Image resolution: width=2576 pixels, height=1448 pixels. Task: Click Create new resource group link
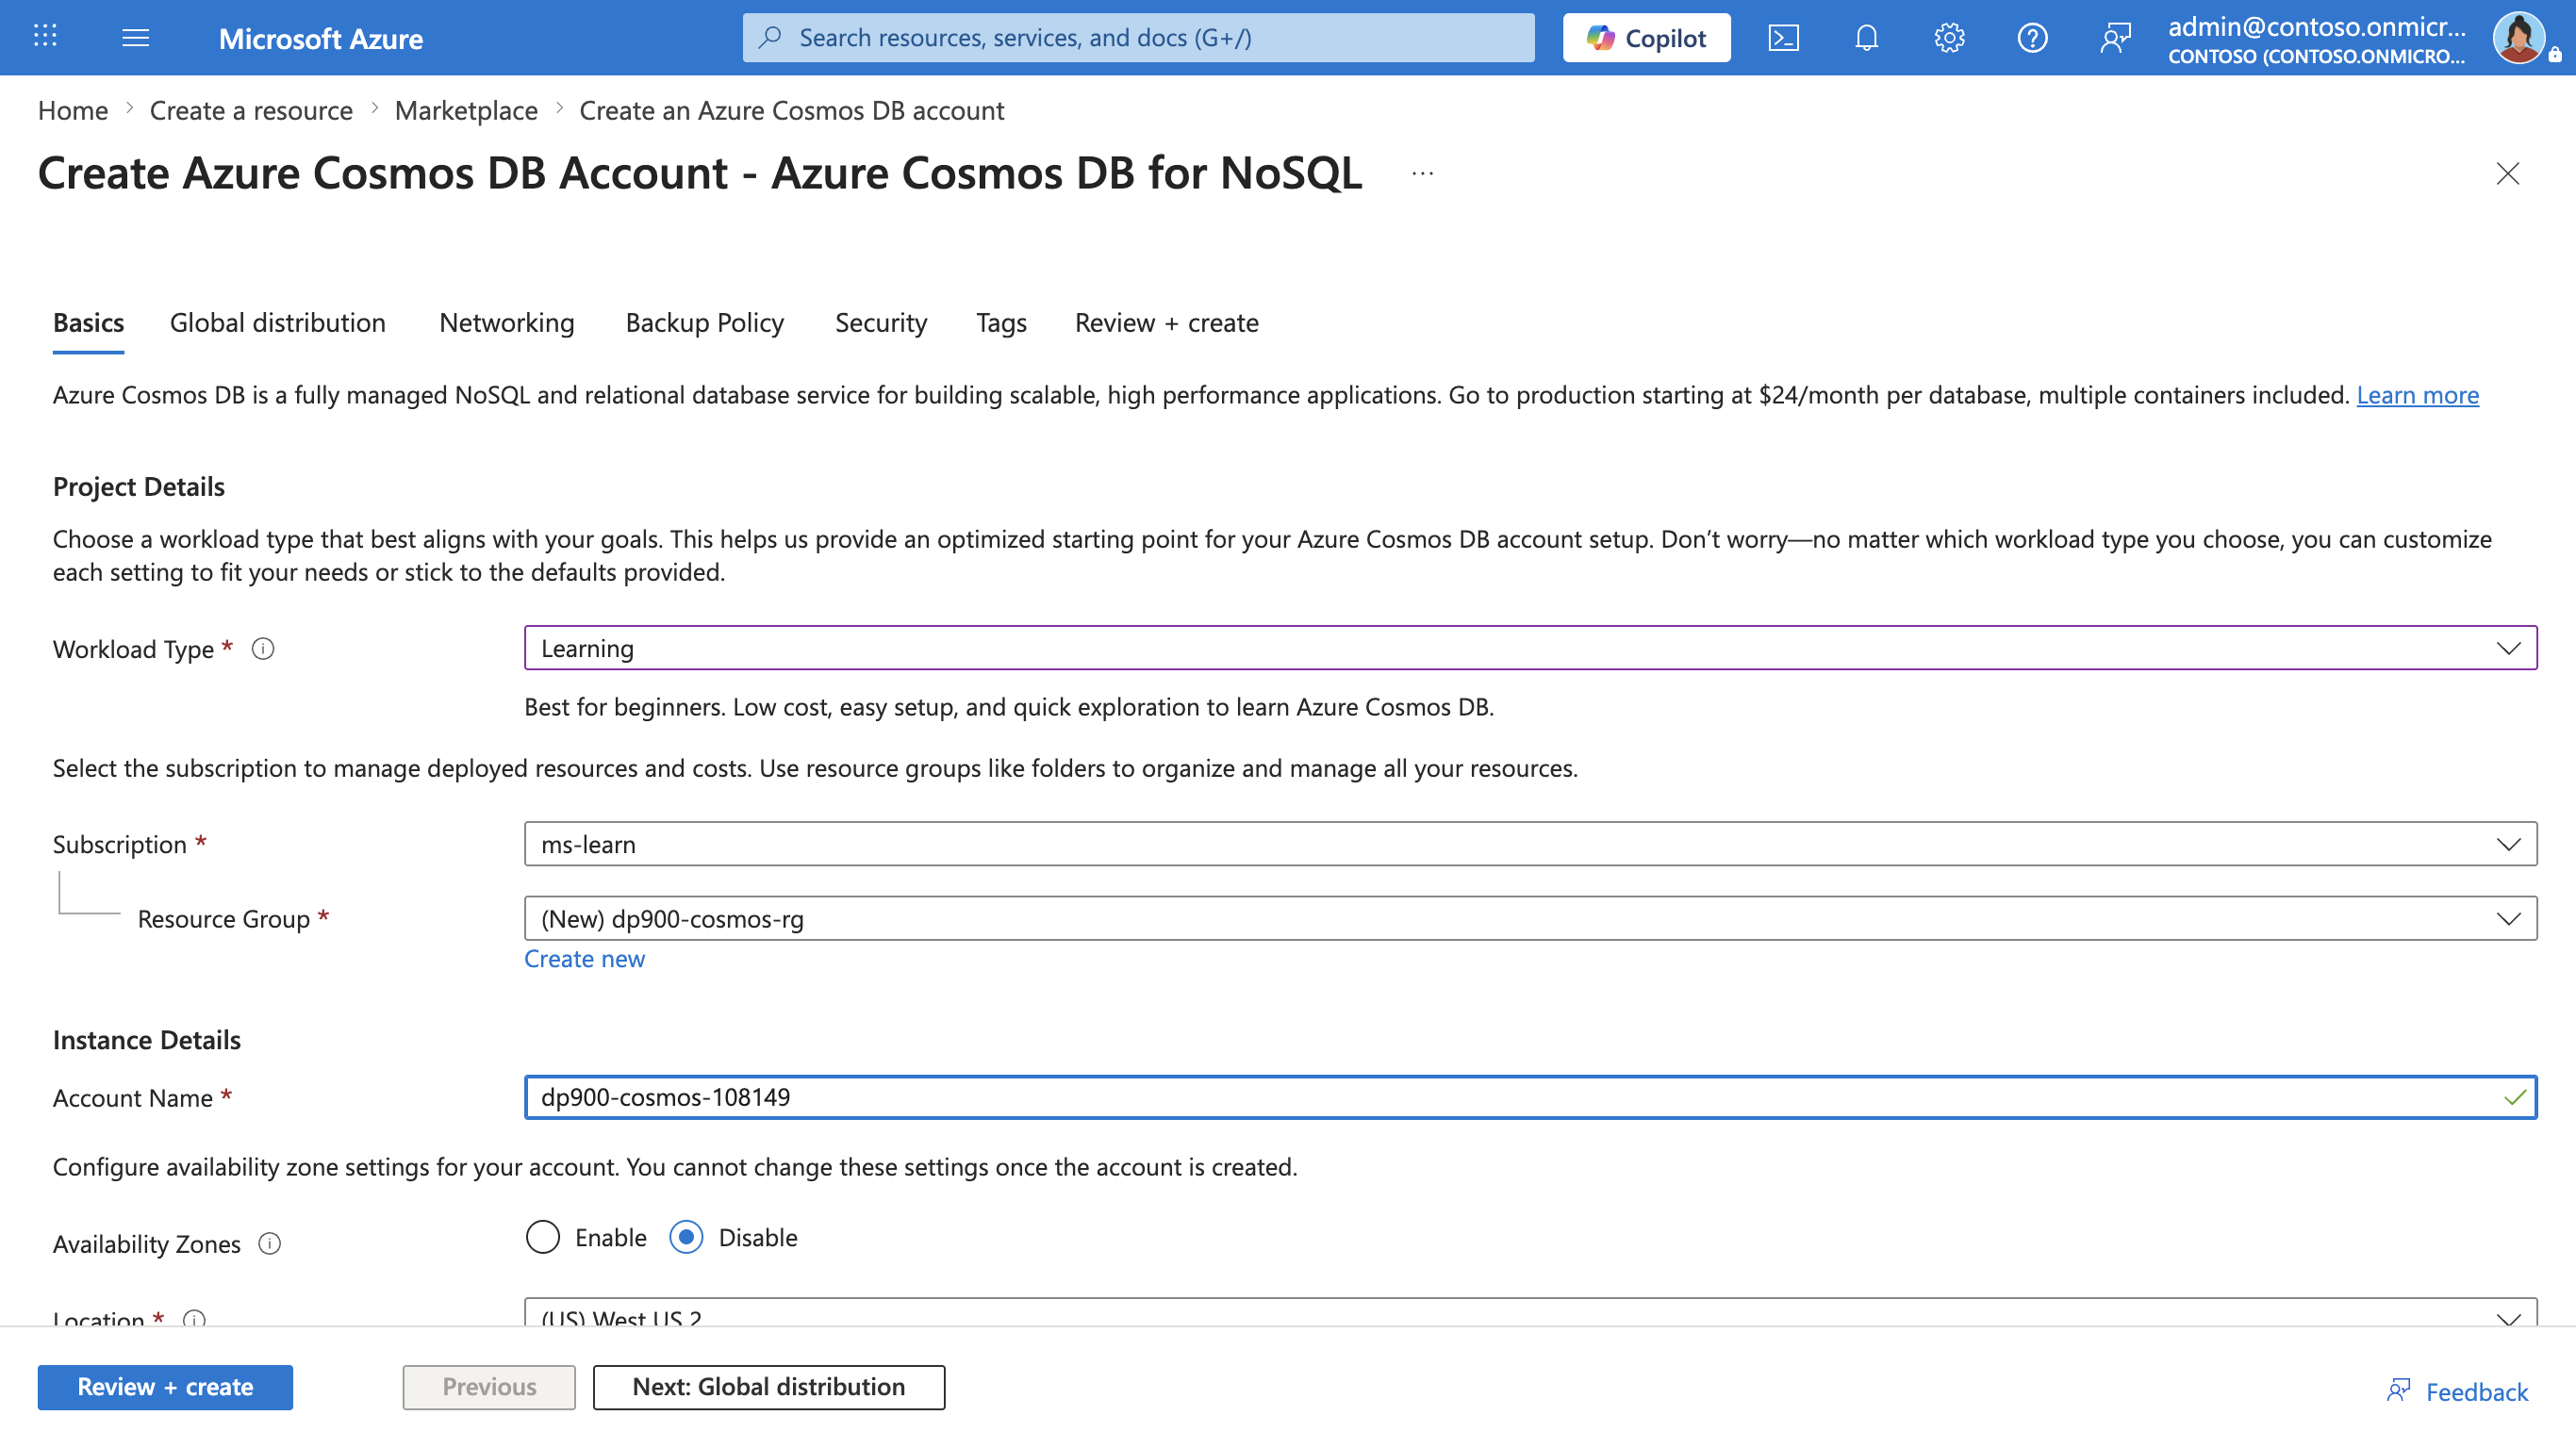(584, 959)
